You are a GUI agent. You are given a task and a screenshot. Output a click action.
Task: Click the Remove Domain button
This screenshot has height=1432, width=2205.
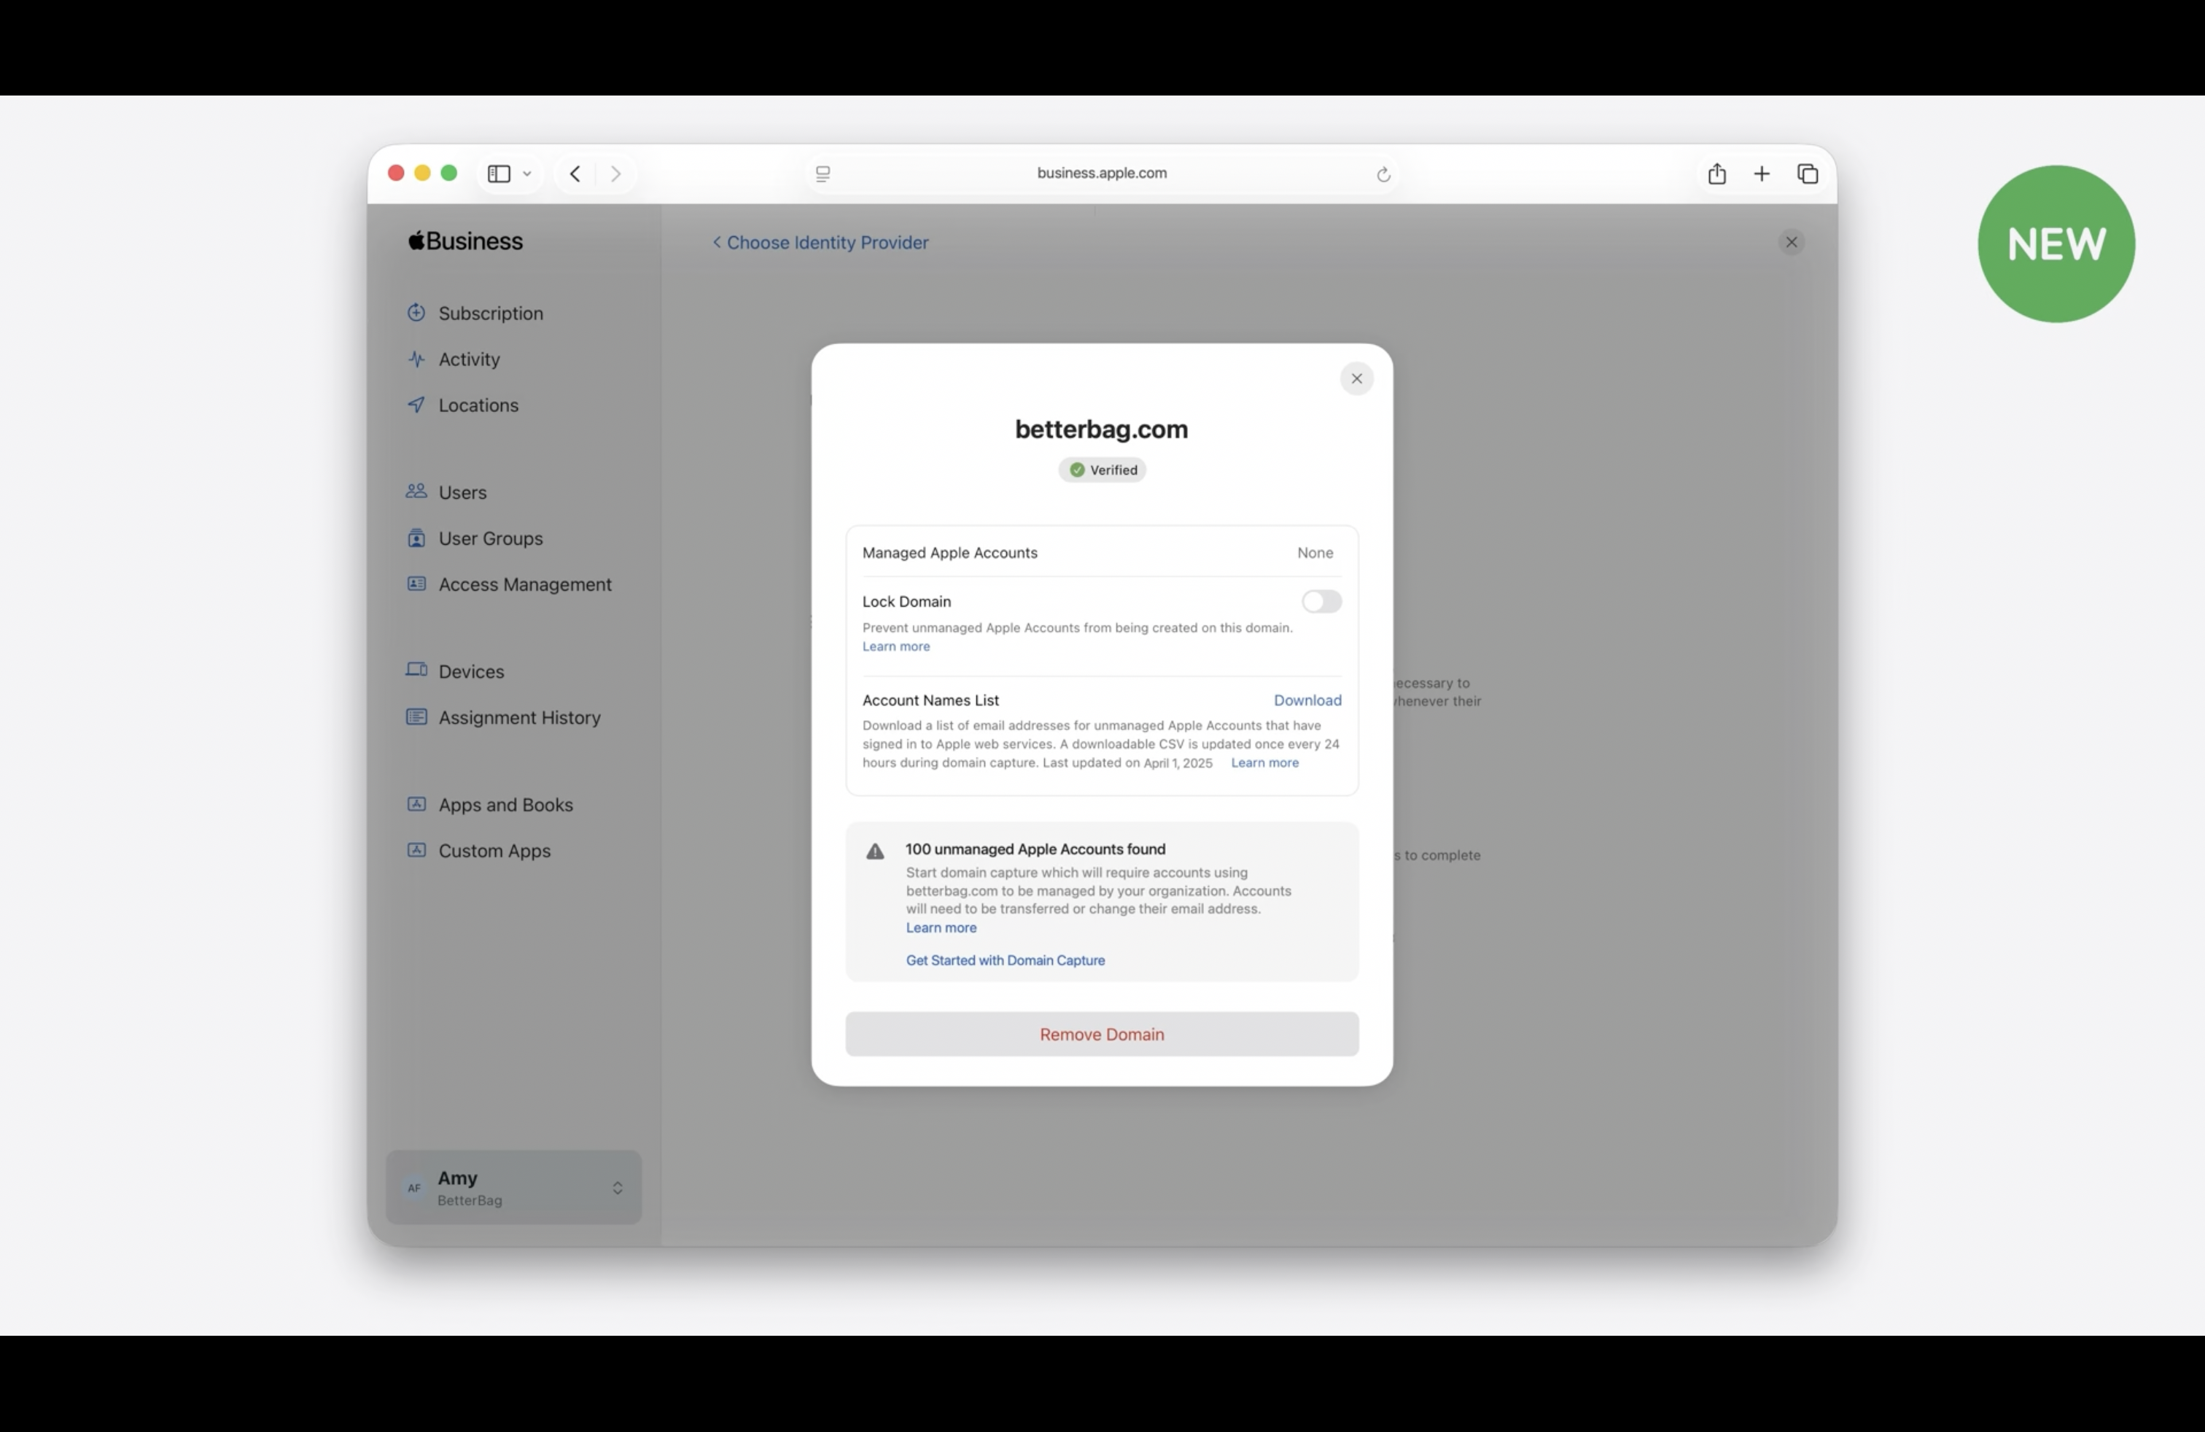tap(1102, 1034)
